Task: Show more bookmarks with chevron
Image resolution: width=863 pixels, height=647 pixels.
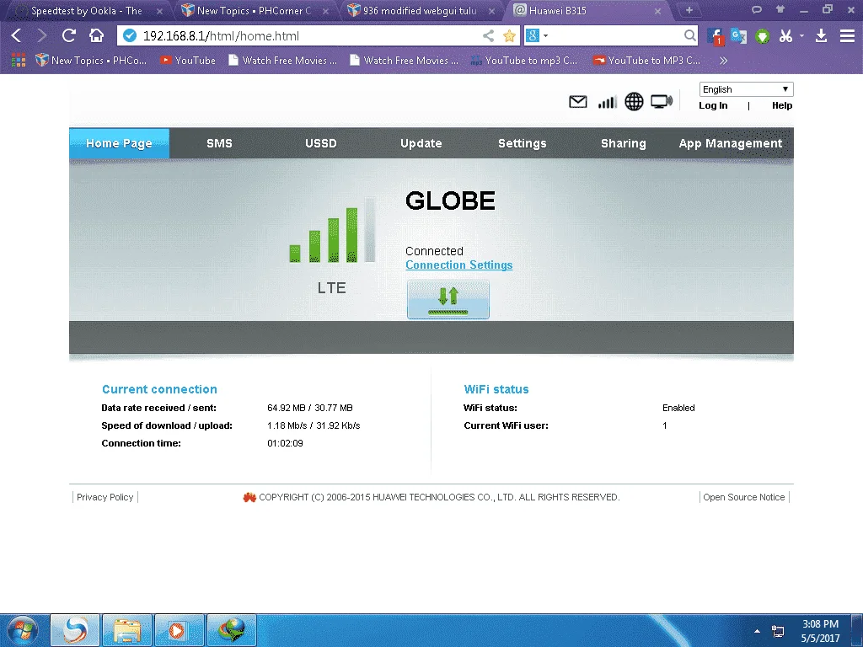Action: pos(723,61)
